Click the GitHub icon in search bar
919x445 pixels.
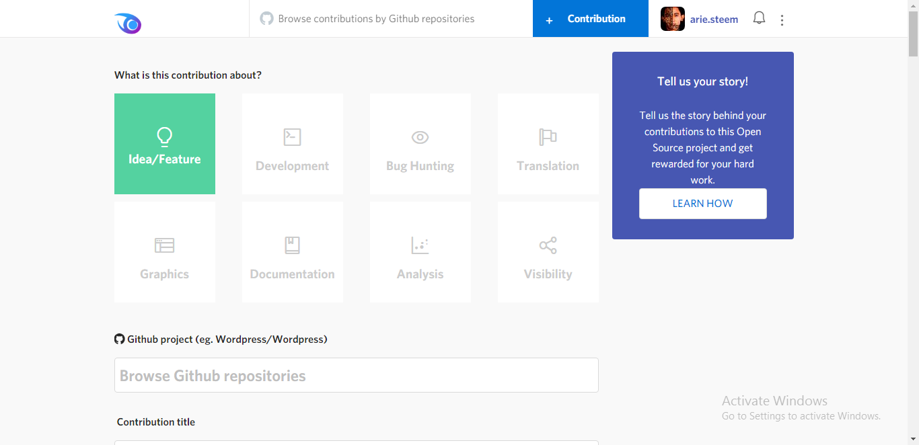267,18
